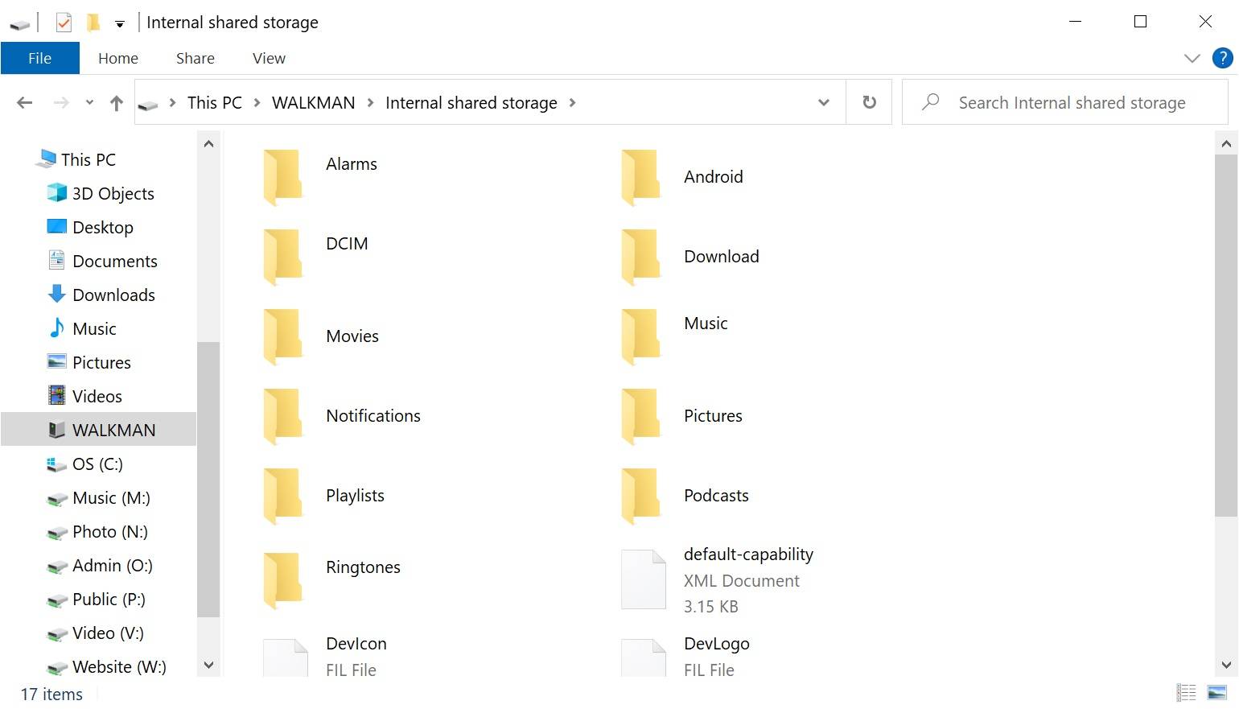The image size is (1239, 709).
Task: Navigate to This PC breadcrumb
Action: [x=215, y=102]
